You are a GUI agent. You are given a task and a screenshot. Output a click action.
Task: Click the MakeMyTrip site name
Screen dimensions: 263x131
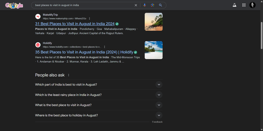click(x=50, y=15)
